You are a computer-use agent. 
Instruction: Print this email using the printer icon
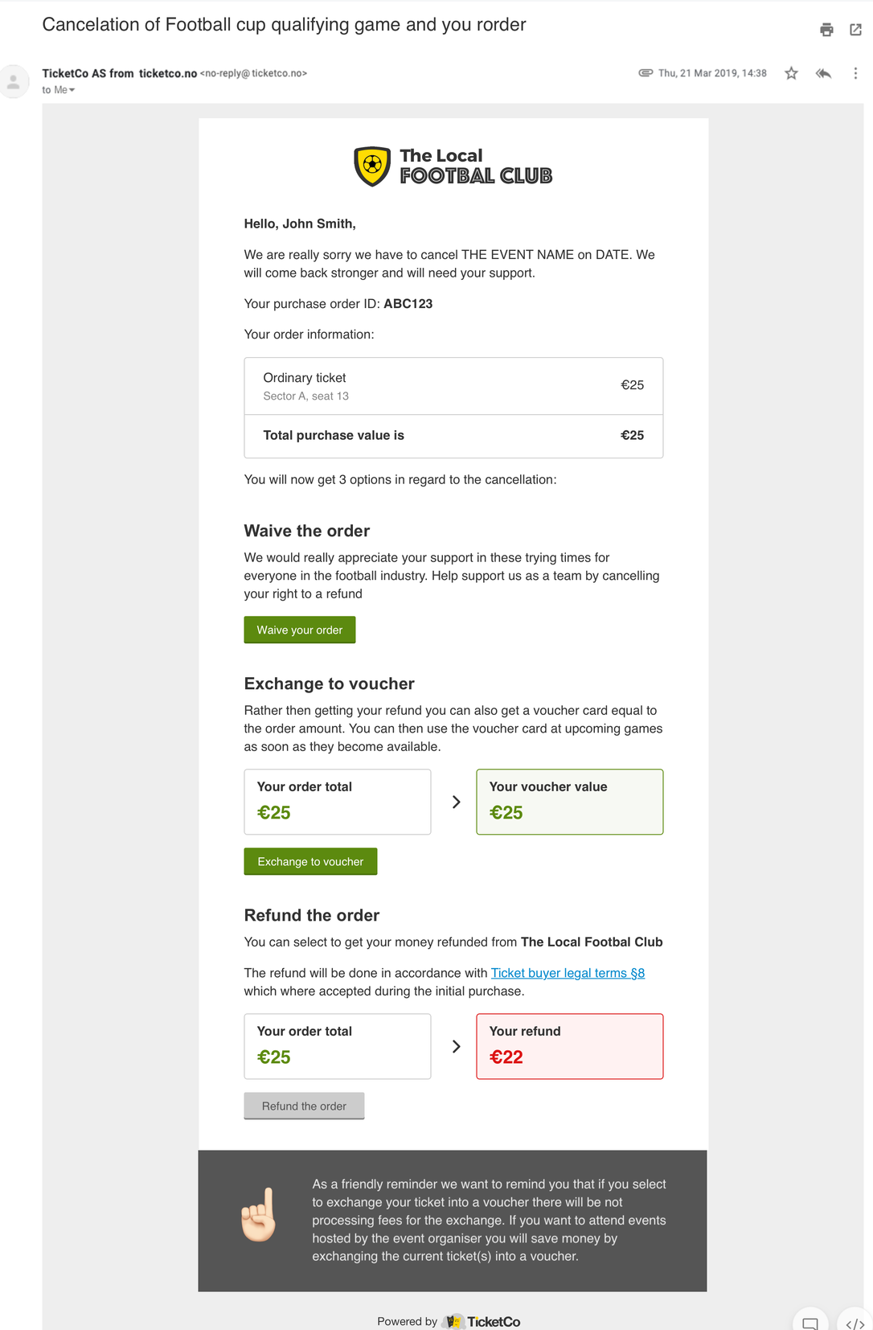pos(826,31)
